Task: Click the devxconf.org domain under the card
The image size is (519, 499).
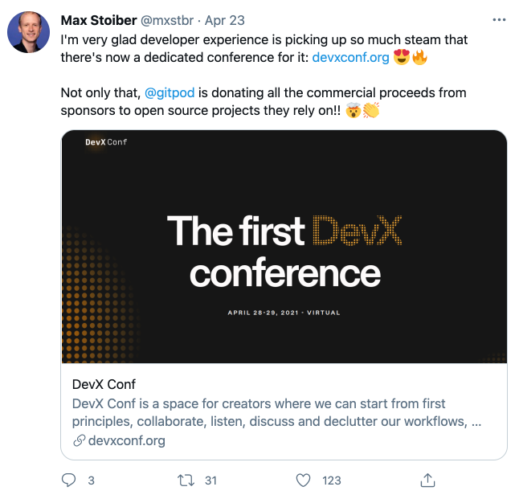Action: (126, 441)
